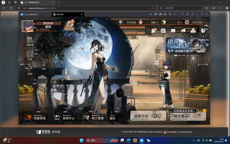Refresh the browser page
The width and height of the screenshot is (230, 144).
click(x=11, y=8)
